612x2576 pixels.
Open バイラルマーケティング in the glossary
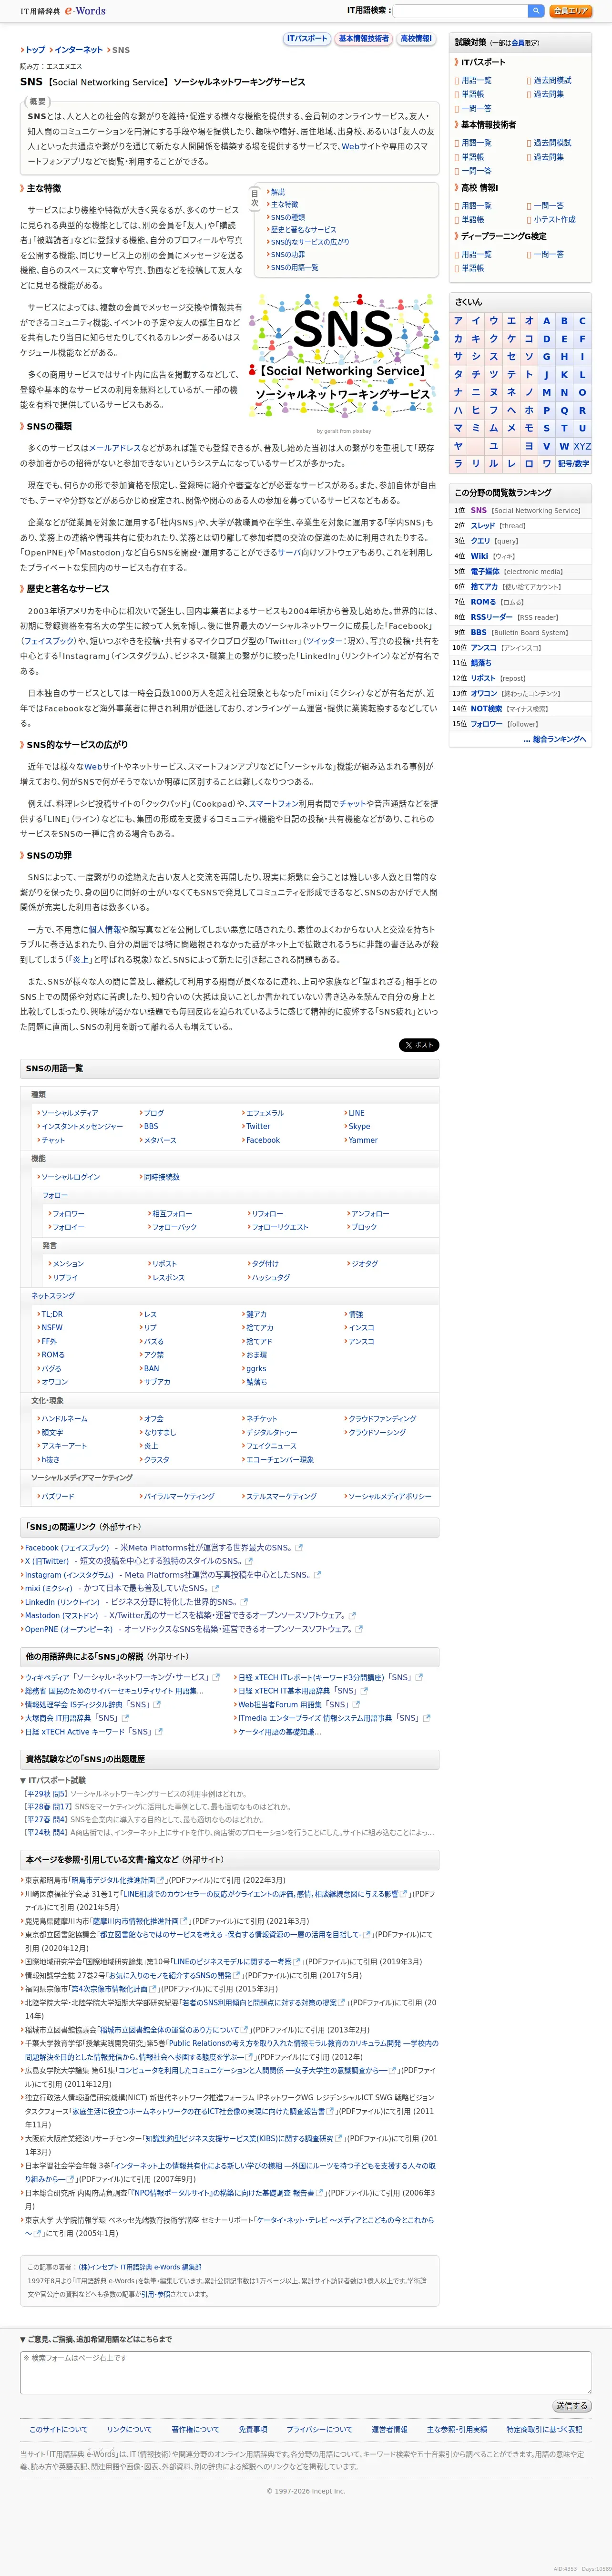179,1497
